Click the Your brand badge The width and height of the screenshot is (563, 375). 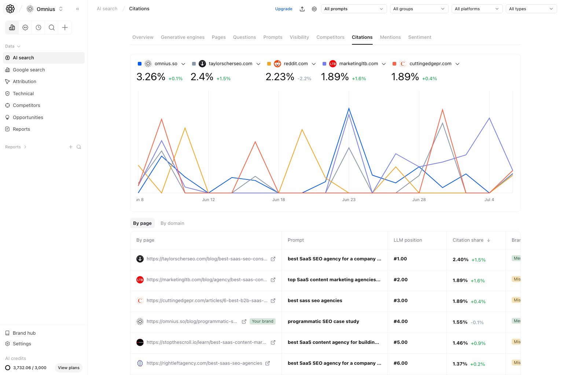(x=262, y=322)
